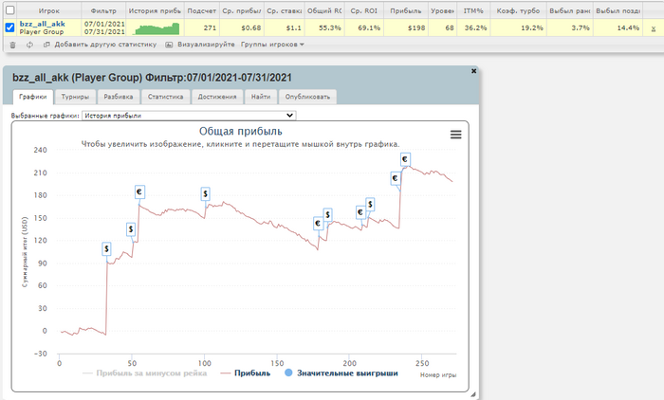This screenshot has width=664, height=400.
Task: Sort by the ITM% column header
Action: click(x=473, y=10)
